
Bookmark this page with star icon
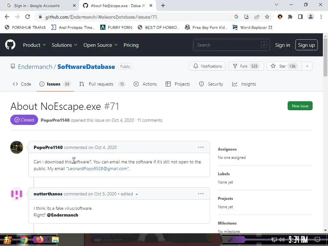[x=267, y=17]
